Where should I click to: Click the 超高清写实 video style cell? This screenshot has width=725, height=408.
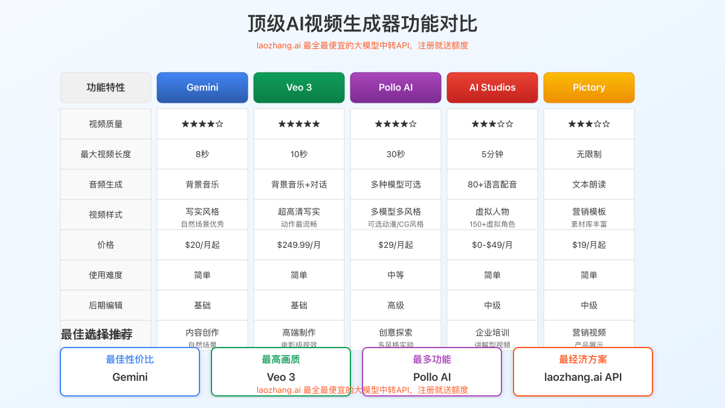click(x=299, y=215)
